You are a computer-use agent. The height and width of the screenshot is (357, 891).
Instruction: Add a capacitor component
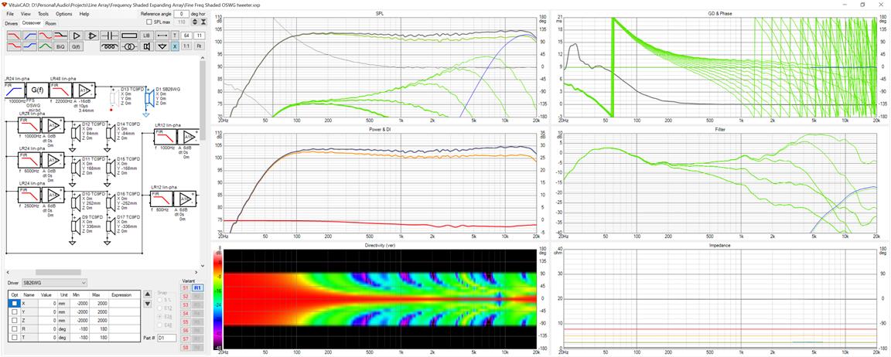109,36
